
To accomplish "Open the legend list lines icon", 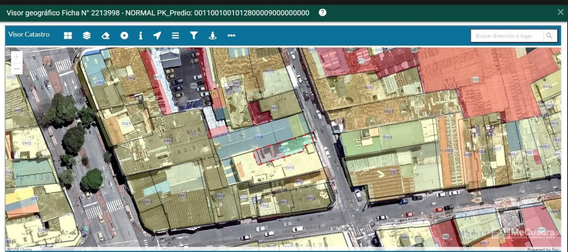I will [175, 35].
